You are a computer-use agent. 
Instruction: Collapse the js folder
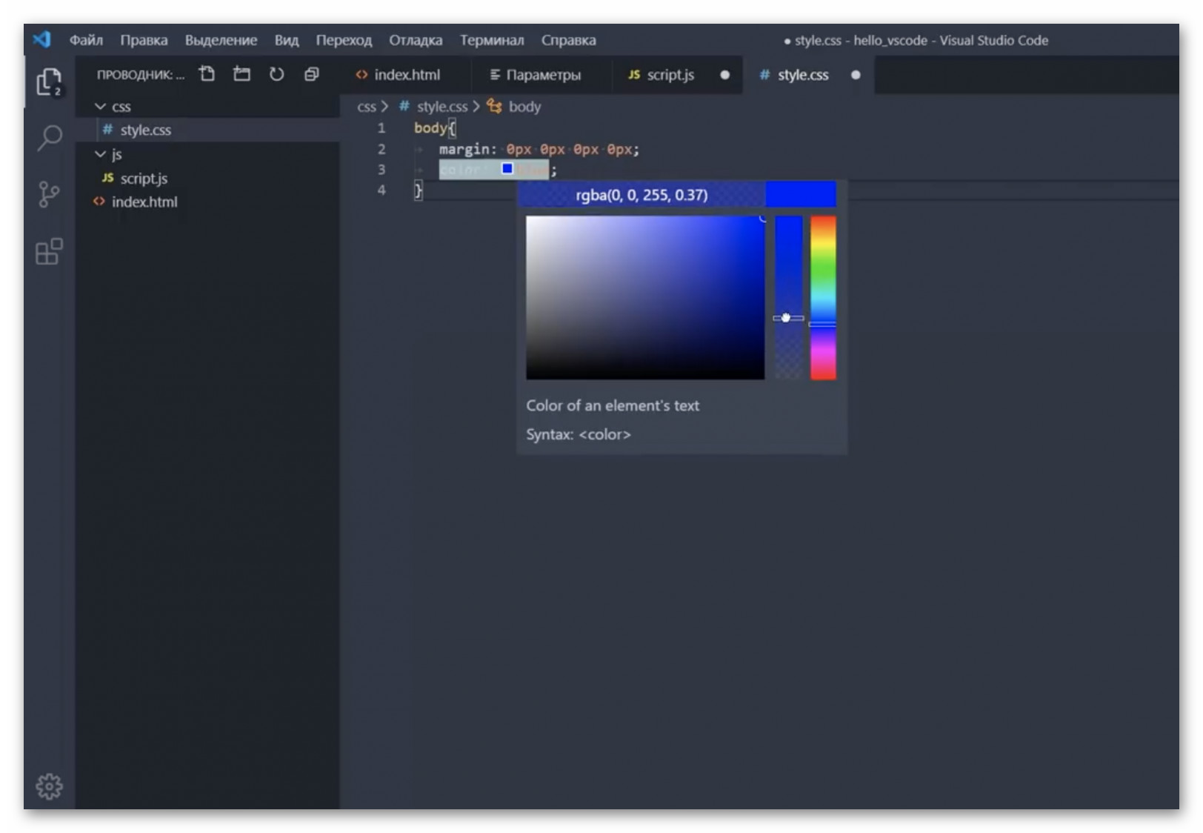[x=207, y=154]
